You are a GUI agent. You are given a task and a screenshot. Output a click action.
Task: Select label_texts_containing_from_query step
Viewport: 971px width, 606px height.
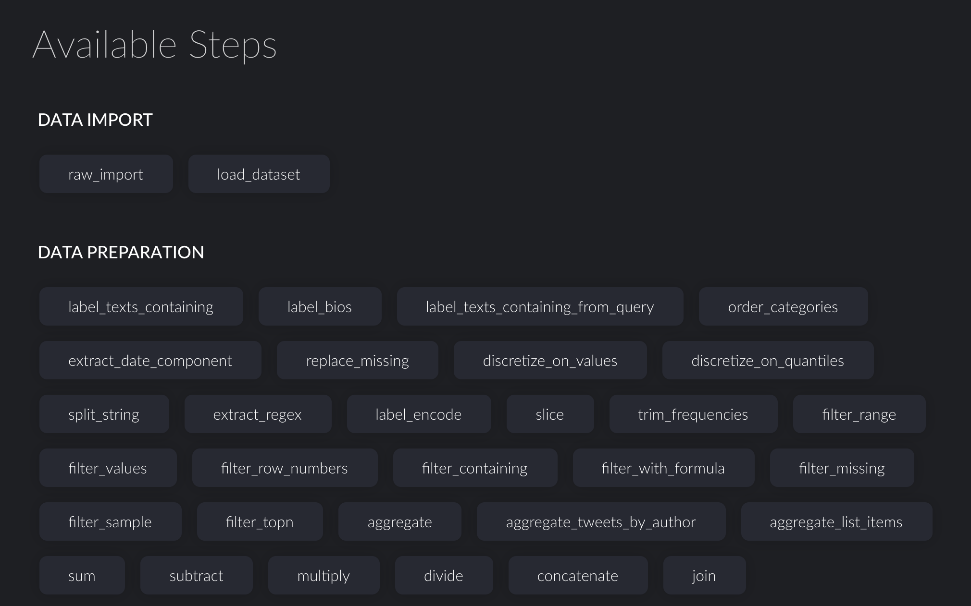tap(540, 306)
